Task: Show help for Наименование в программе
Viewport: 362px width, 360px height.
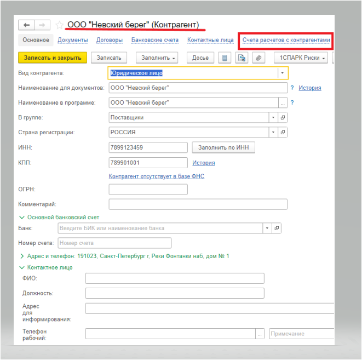Action: (x=292, y=102)
